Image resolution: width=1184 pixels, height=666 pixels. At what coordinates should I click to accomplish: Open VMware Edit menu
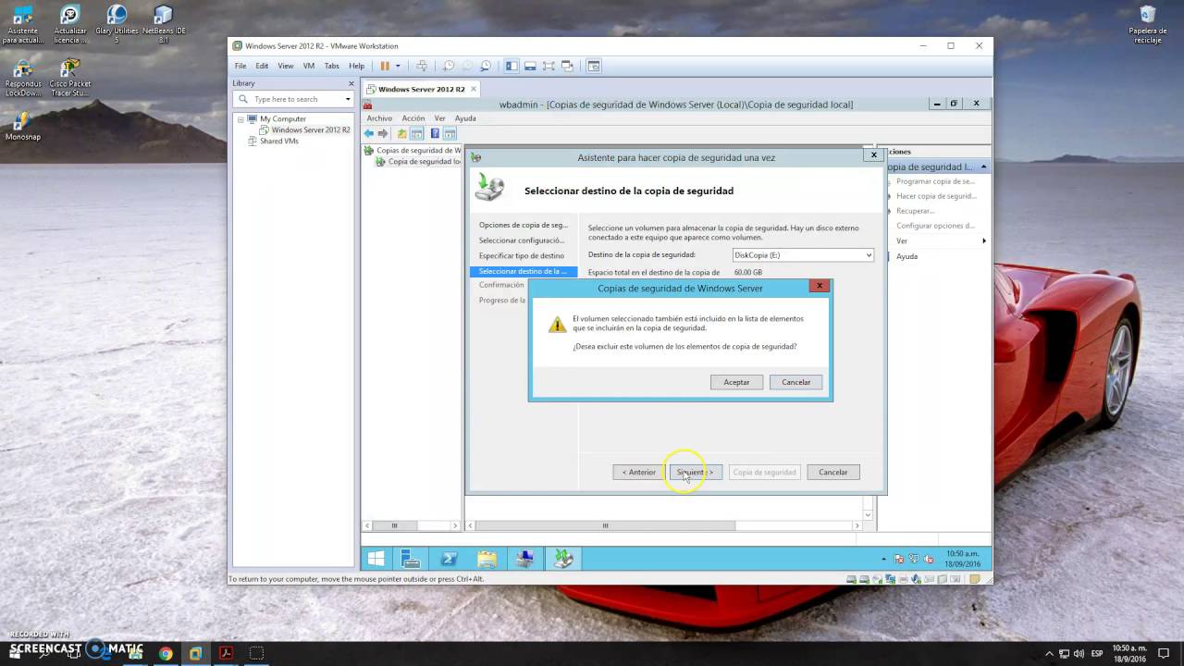262,66
